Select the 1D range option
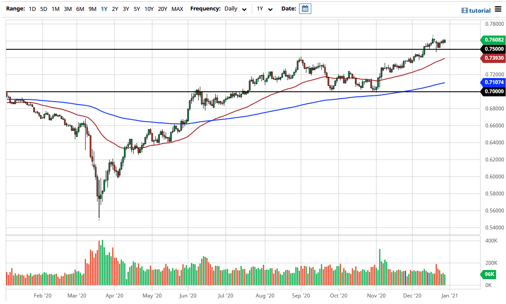The height and width of the screenshot is (304, 506). pos(32,8)
